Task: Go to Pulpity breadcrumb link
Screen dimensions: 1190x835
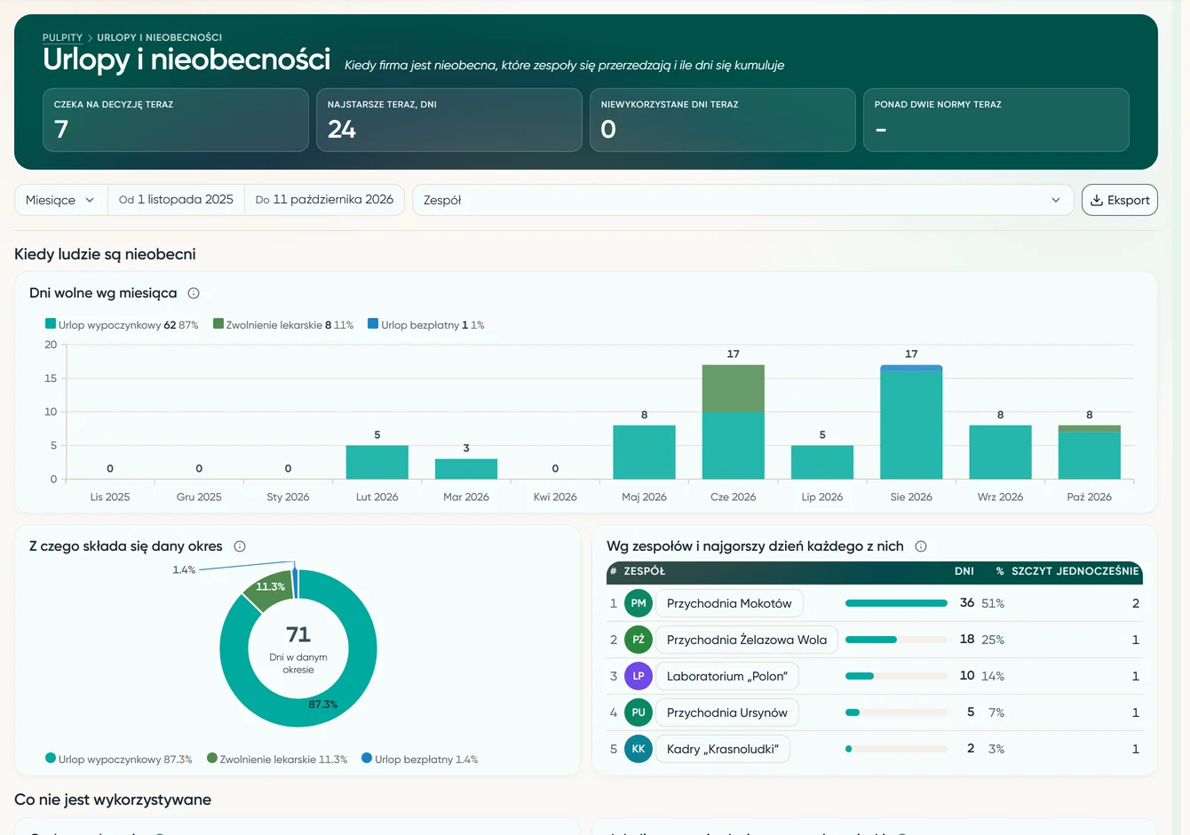Action: [62, 37]
